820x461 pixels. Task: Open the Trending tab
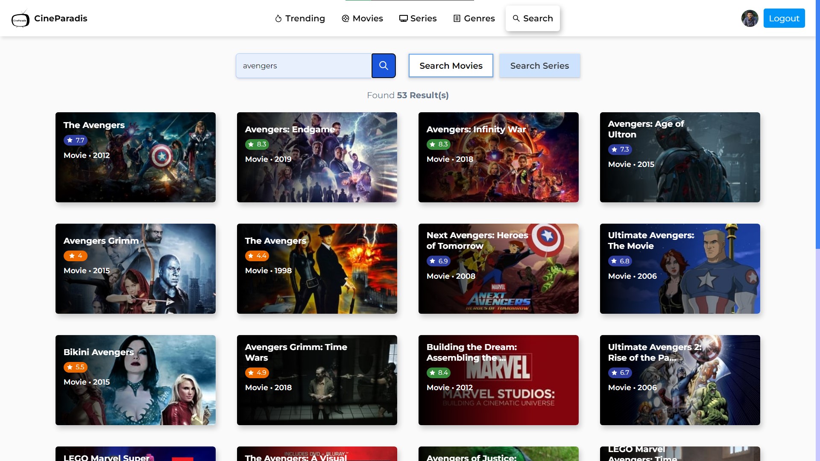pos(300,18)
